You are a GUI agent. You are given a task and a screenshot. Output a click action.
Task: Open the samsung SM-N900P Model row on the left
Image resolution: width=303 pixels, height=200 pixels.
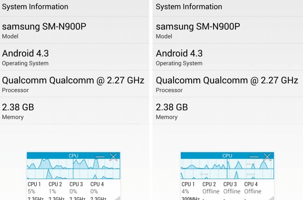74,30
